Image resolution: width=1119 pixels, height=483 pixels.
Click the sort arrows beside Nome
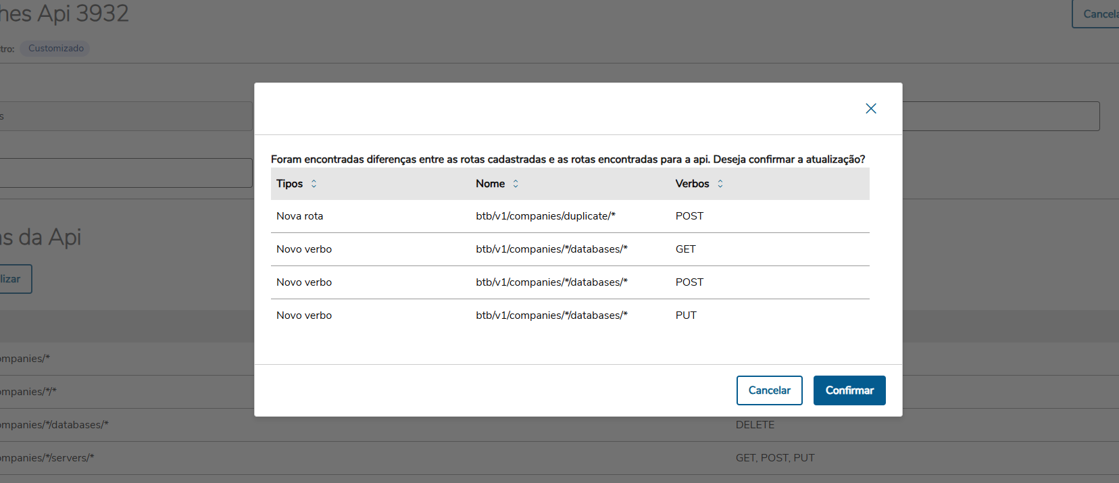tap(516, 184)
